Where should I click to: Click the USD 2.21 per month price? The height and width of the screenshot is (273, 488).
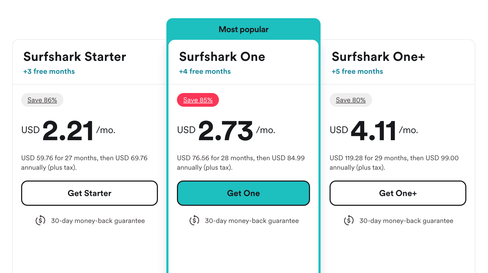[x=68, y=130]
